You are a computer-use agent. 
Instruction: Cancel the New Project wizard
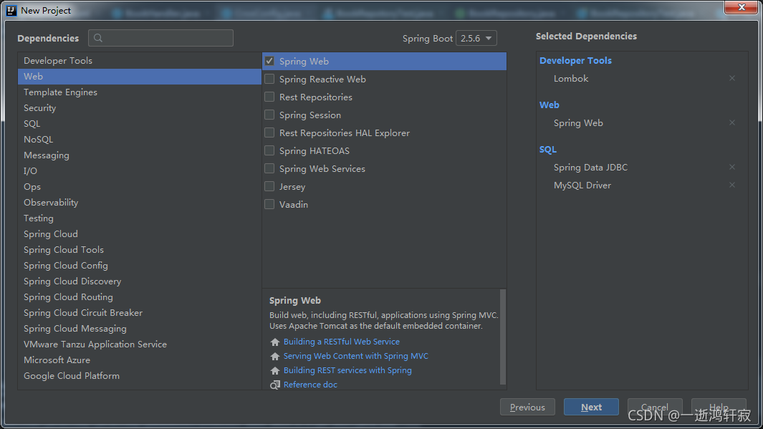655,407
